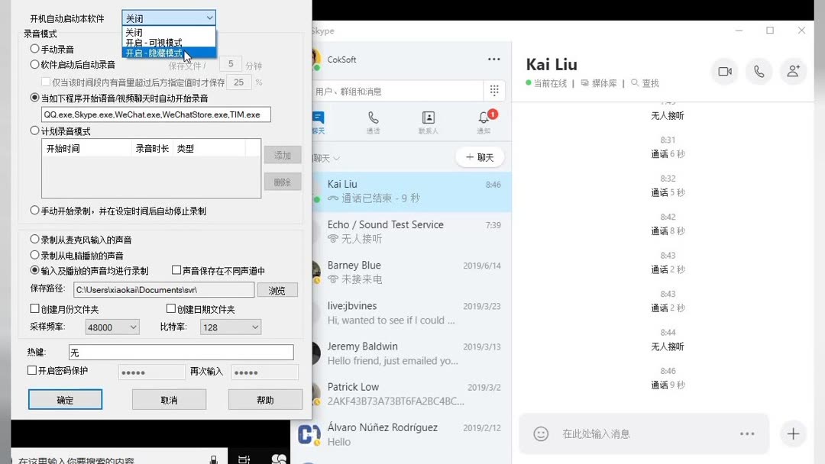The height and width of the screenshot is (464, 825).
Task: Click 浏览 to choose a save path
Action: click(x=277, y=289)
